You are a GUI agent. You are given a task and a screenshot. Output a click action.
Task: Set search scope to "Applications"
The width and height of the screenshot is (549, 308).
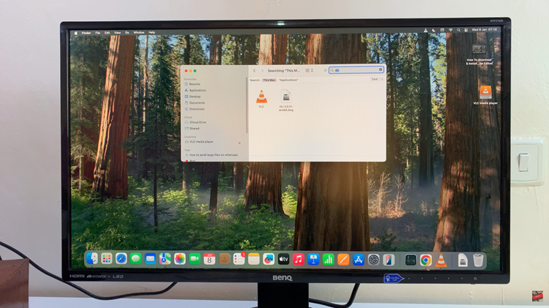pyautogui.click(x=288, y=80)
